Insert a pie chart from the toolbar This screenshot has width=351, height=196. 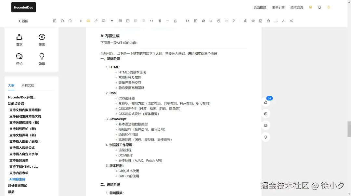[218, 20]
